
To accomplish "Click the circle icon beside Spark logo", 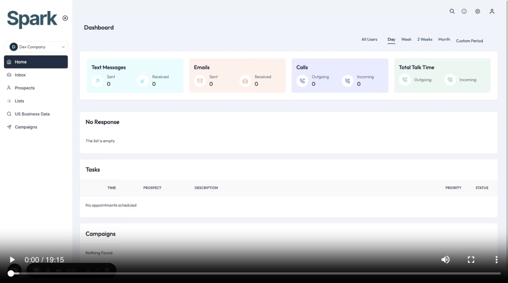I will pos(65,18).
